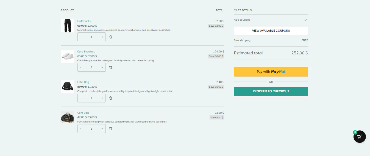370x156 pixels.
Task: Click the Core Sneakers total '104,00 $'
Action: coord(219,52)
